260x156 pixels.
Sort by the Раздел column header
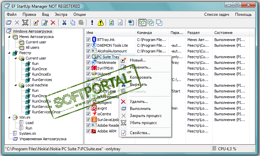click(199, 33)
